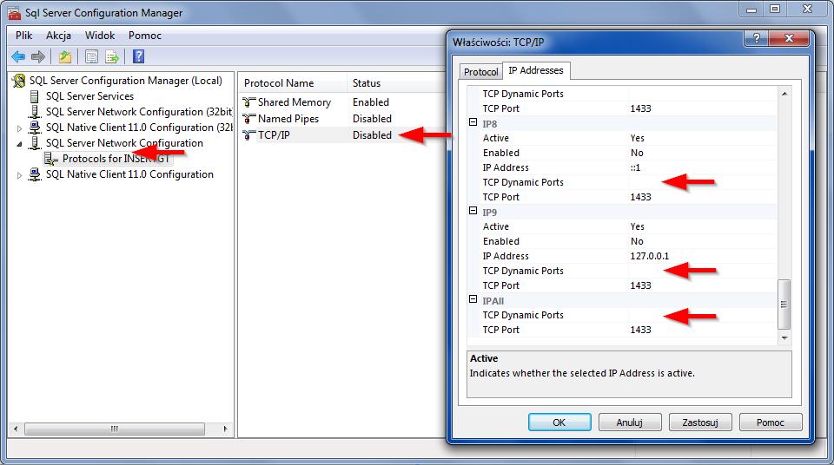Open the Akcja menu
This screenshot has width=834, height=465.
[58, 36]
